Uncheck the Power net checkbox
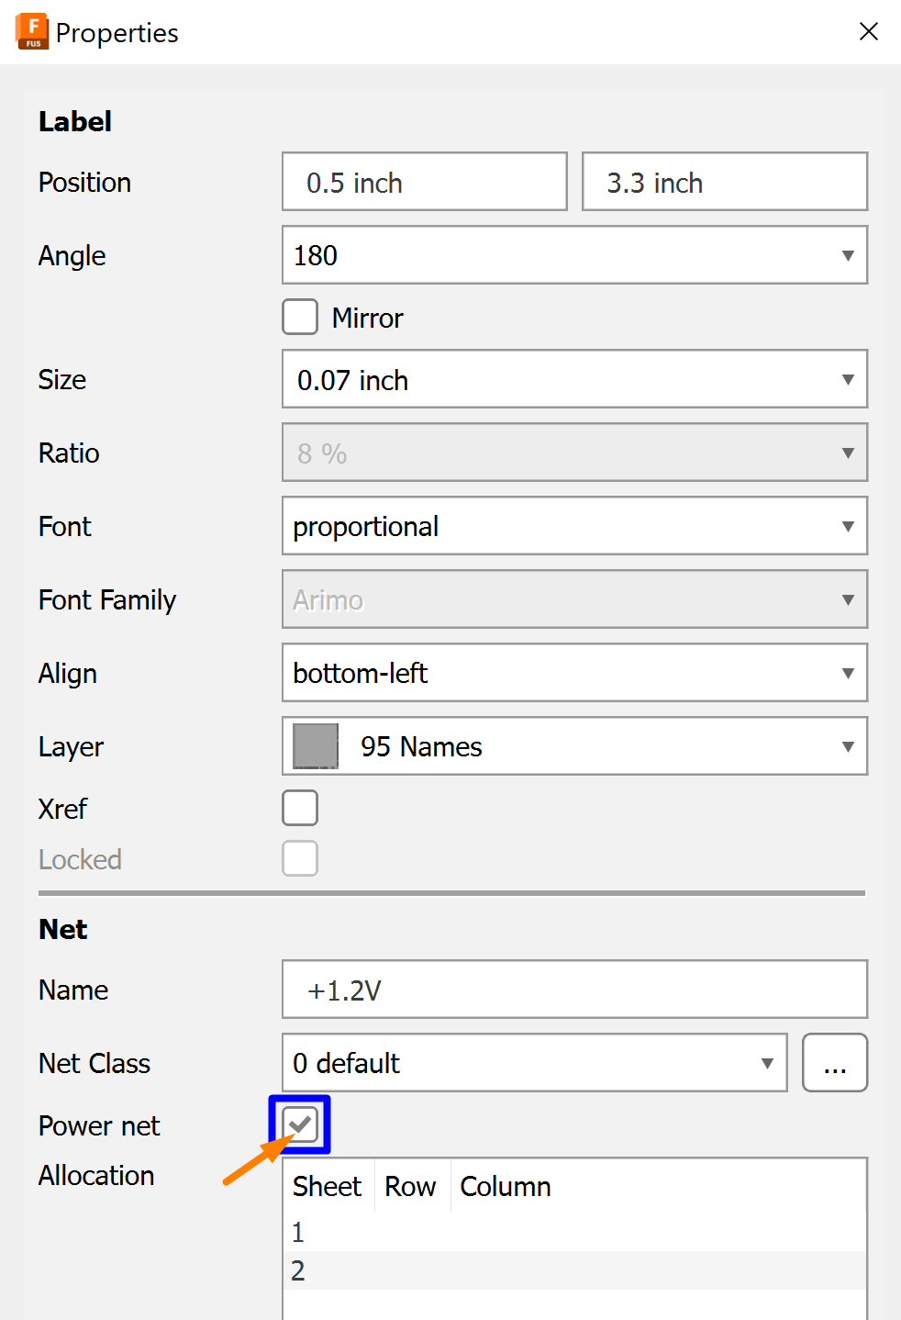901x1320 pixels. (x=300, y=1124)
